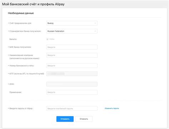Click the greyed-out КПП field
Viewport: 169px width, 129px height.
(72, 74)
